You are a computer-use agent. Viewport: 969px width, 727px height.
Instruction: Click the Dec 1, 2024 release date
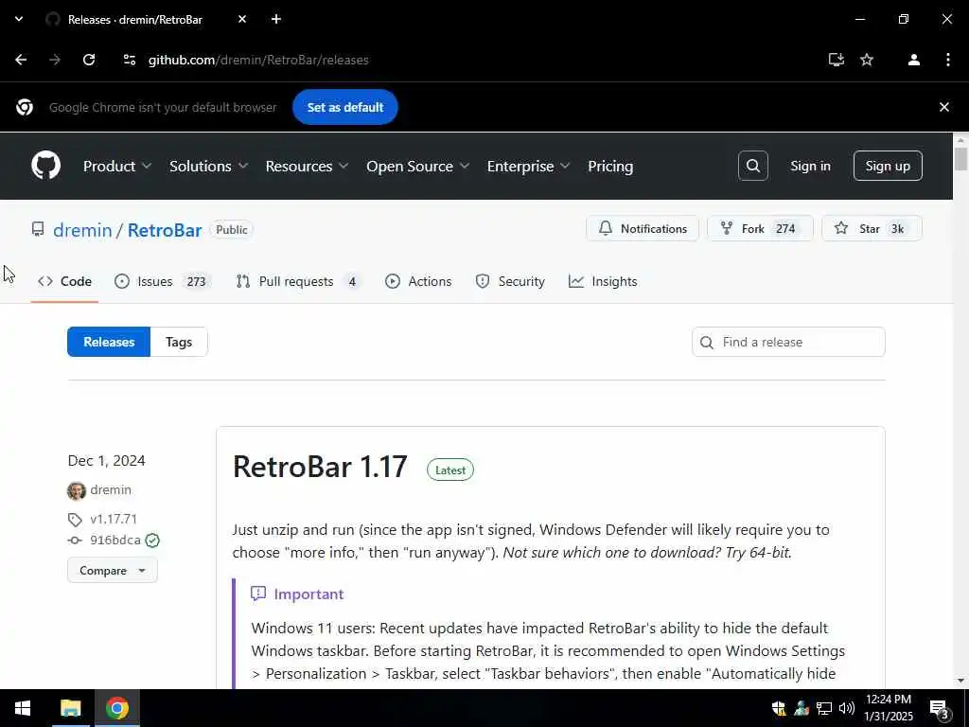click(106, 461)
